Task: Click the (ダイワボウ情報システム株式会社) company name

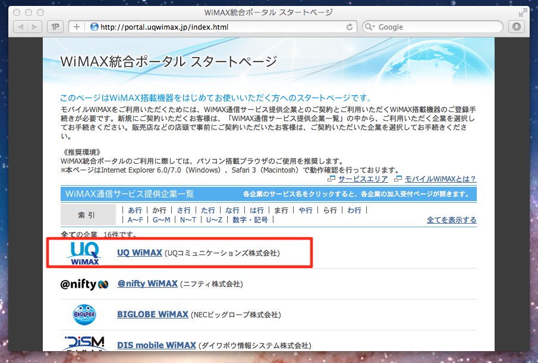Action: point(255,346)
